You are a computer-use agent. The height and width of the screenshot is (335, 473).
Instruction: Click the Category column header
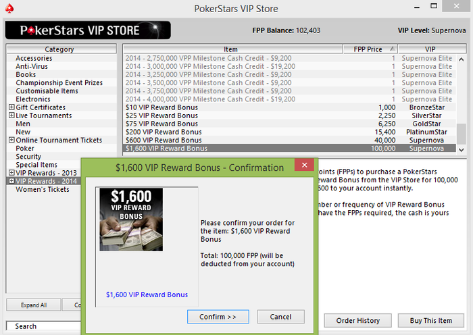click(61, 49)
